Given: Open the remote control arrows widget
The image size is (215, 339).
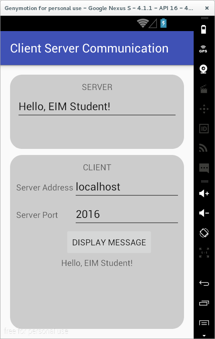Looking at the screenshot, I should pos(204,109).
